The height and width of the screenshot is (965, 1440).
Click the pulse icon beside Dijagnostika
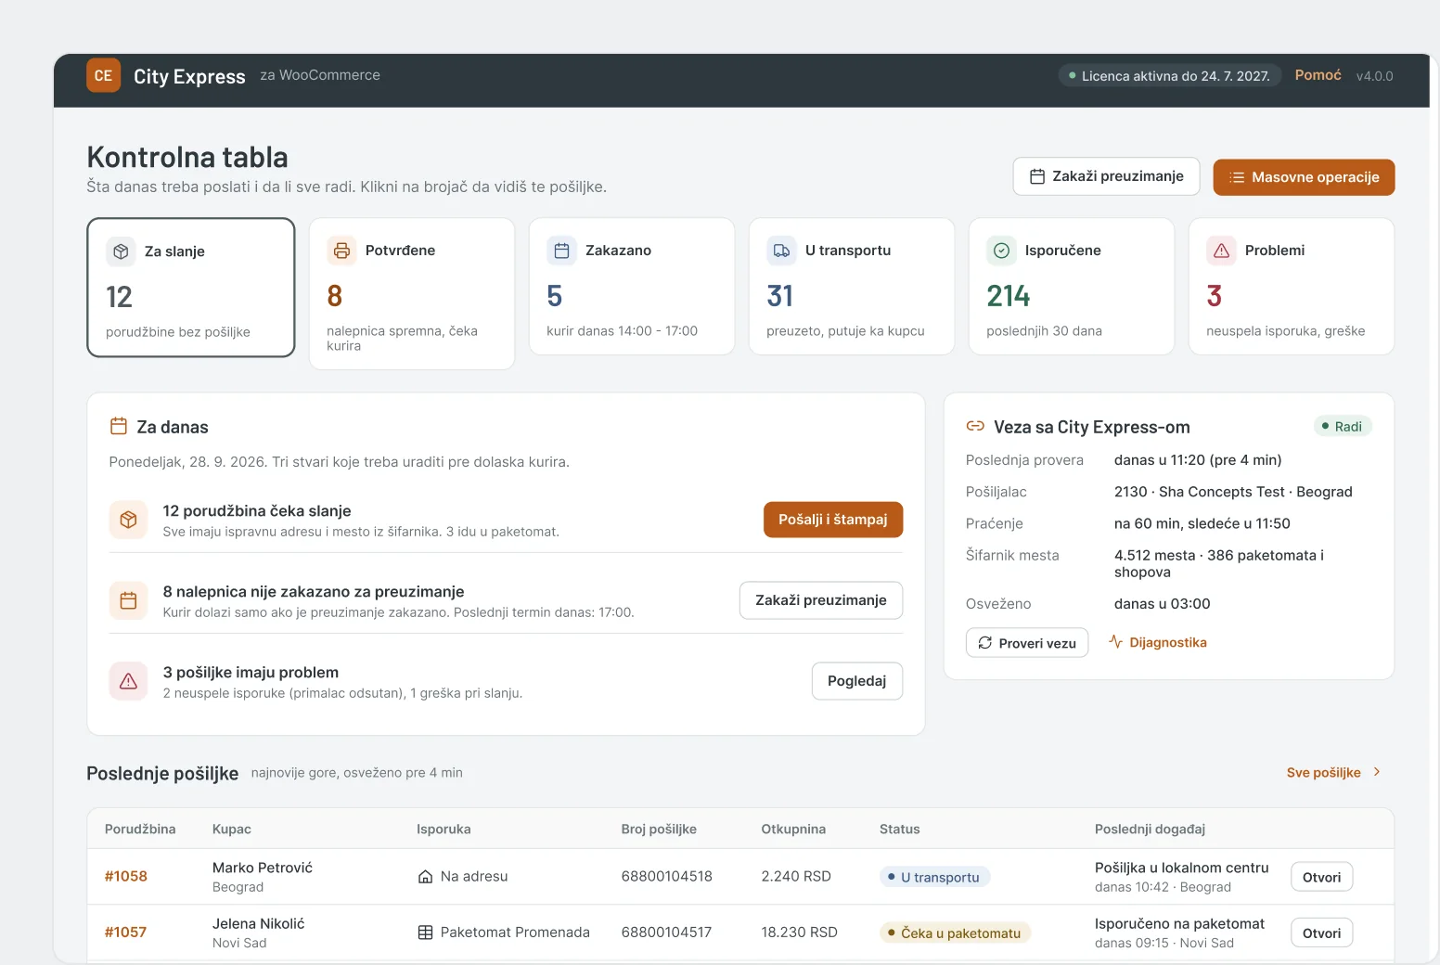pos(1115,642)
